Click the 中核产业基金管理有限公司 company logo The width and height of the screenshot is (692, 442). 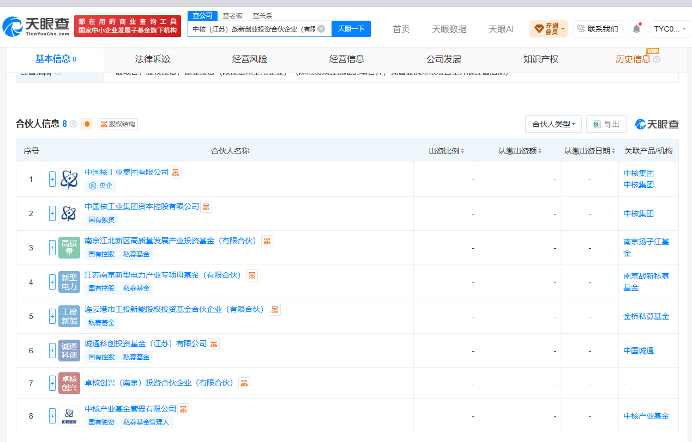(69, 416)
